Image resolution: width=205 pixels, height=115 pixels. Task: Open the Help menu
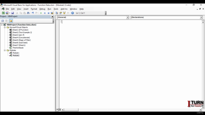[x=81, y=9]
